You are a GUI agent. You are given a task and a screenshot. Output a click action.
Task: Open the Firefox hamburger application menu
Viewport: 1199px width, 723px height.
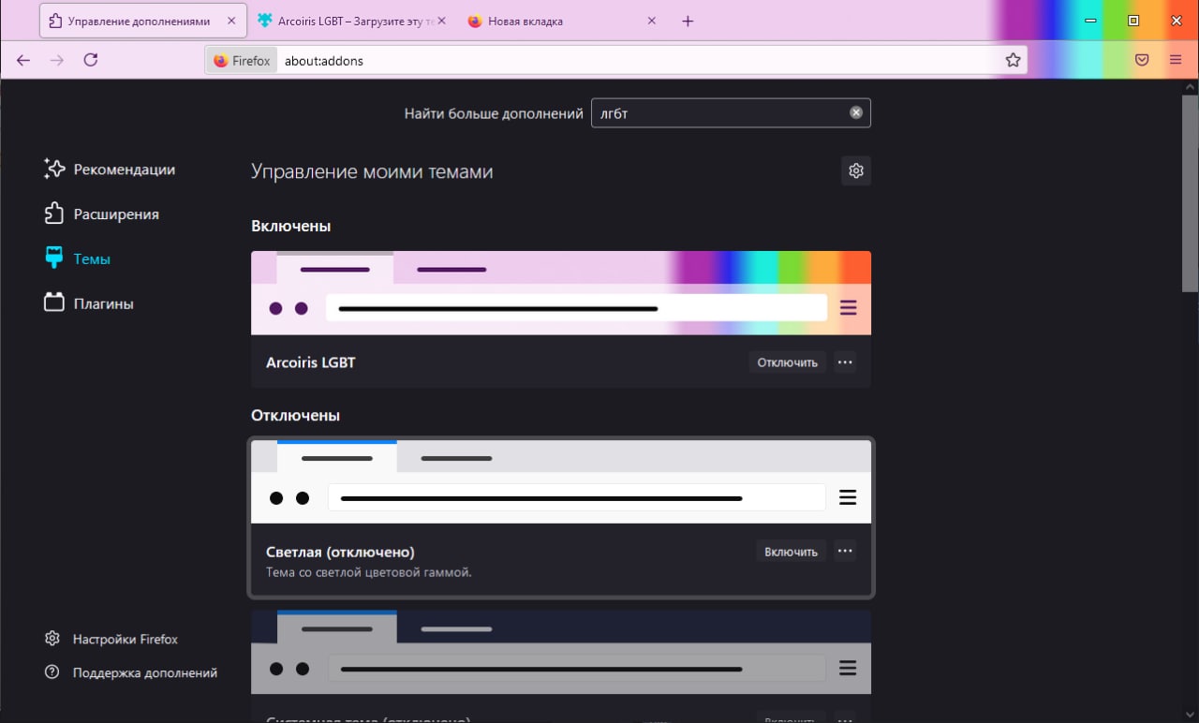[x=1176, y=60]
